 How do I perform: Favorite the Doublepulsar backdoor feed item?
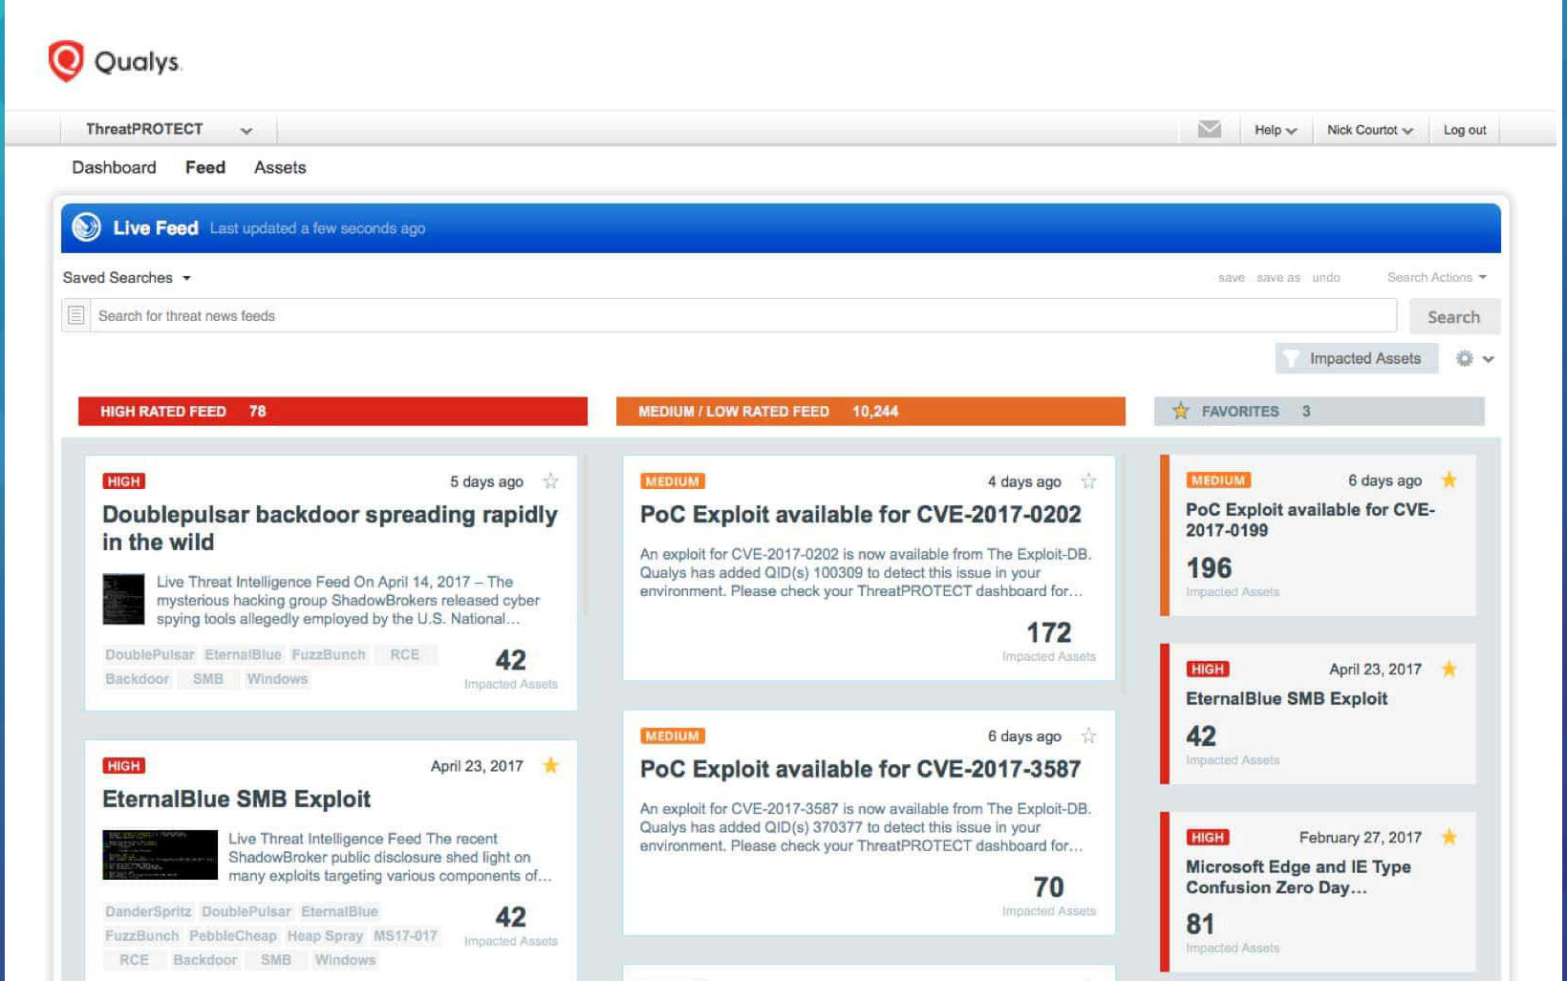point(550,481)
